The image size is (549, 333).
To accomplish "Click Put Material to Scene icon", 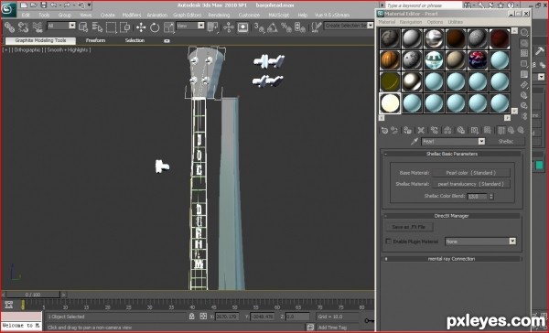I will tap(394, 131).
